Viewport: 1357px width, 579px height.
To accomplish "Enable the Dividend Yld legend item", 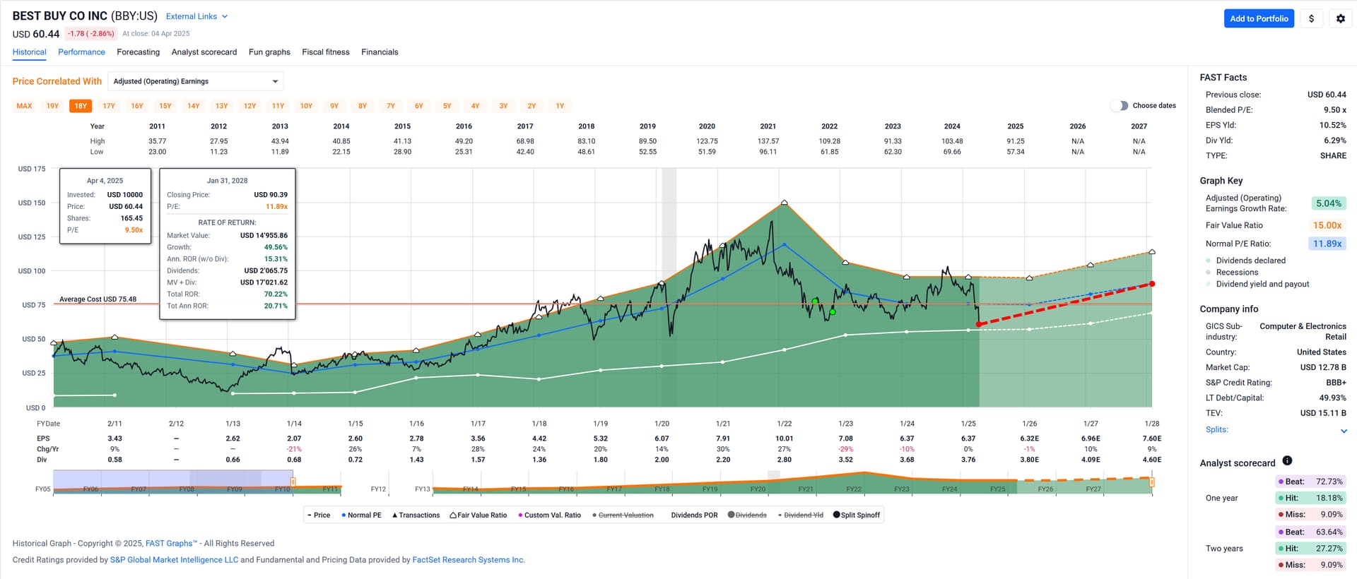I will tap(800, 515).
